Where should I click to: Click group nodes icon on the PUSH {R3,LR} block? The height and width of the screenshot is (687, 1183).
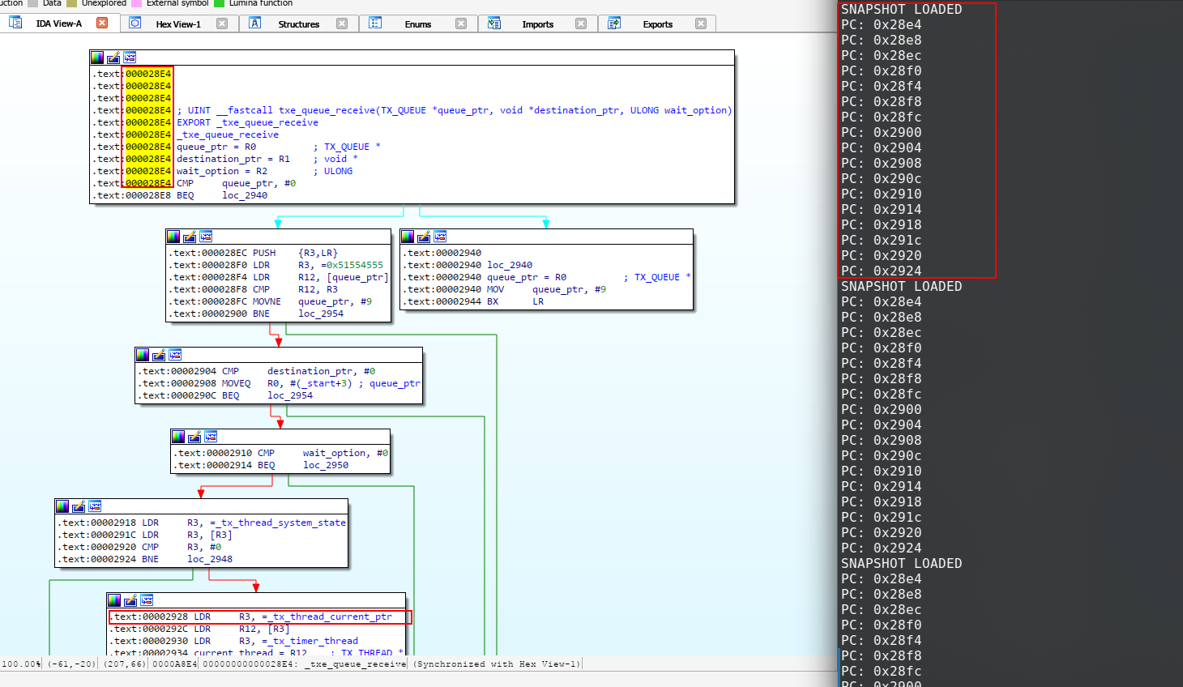coord(206,237)
